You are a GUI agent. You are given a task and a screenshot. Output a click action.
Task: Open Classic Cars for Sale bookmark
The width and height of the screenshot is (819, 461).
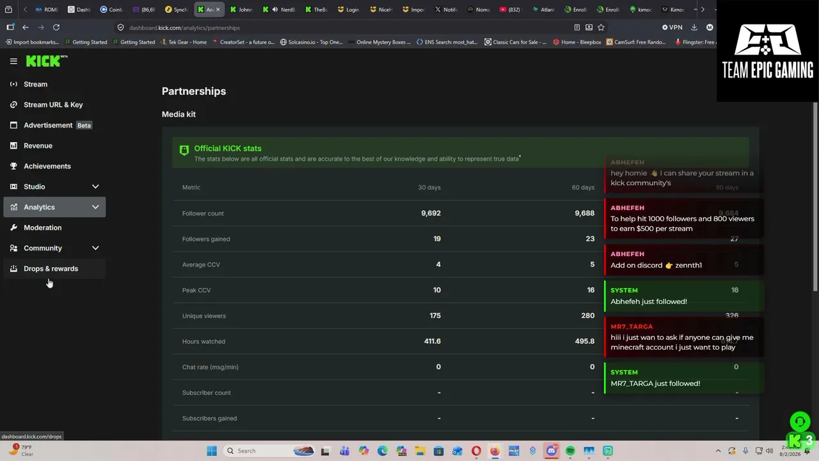(516, 42)
